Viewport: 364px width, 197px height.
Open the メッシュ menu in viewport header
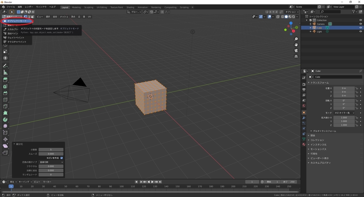click(64, 17)
